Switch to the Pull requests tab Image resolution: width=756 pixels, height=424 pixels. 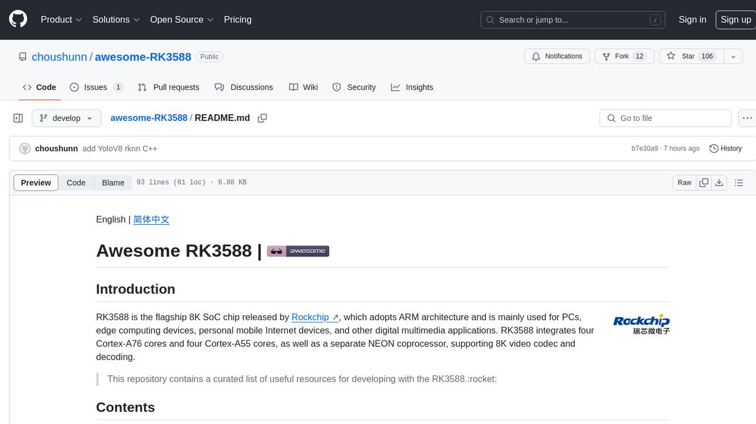pos(168,87)
